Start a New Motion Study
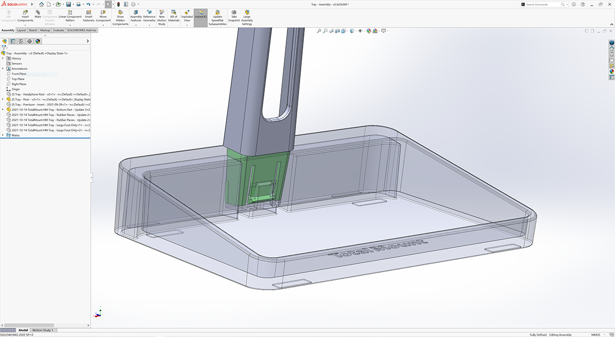Viewport: 615px width, 337px height. 162,16
